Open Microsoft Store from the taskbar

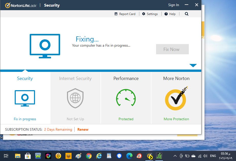[28, 156]
